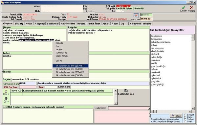Select 'boyun ağrısı' in the complaints list

156,39
